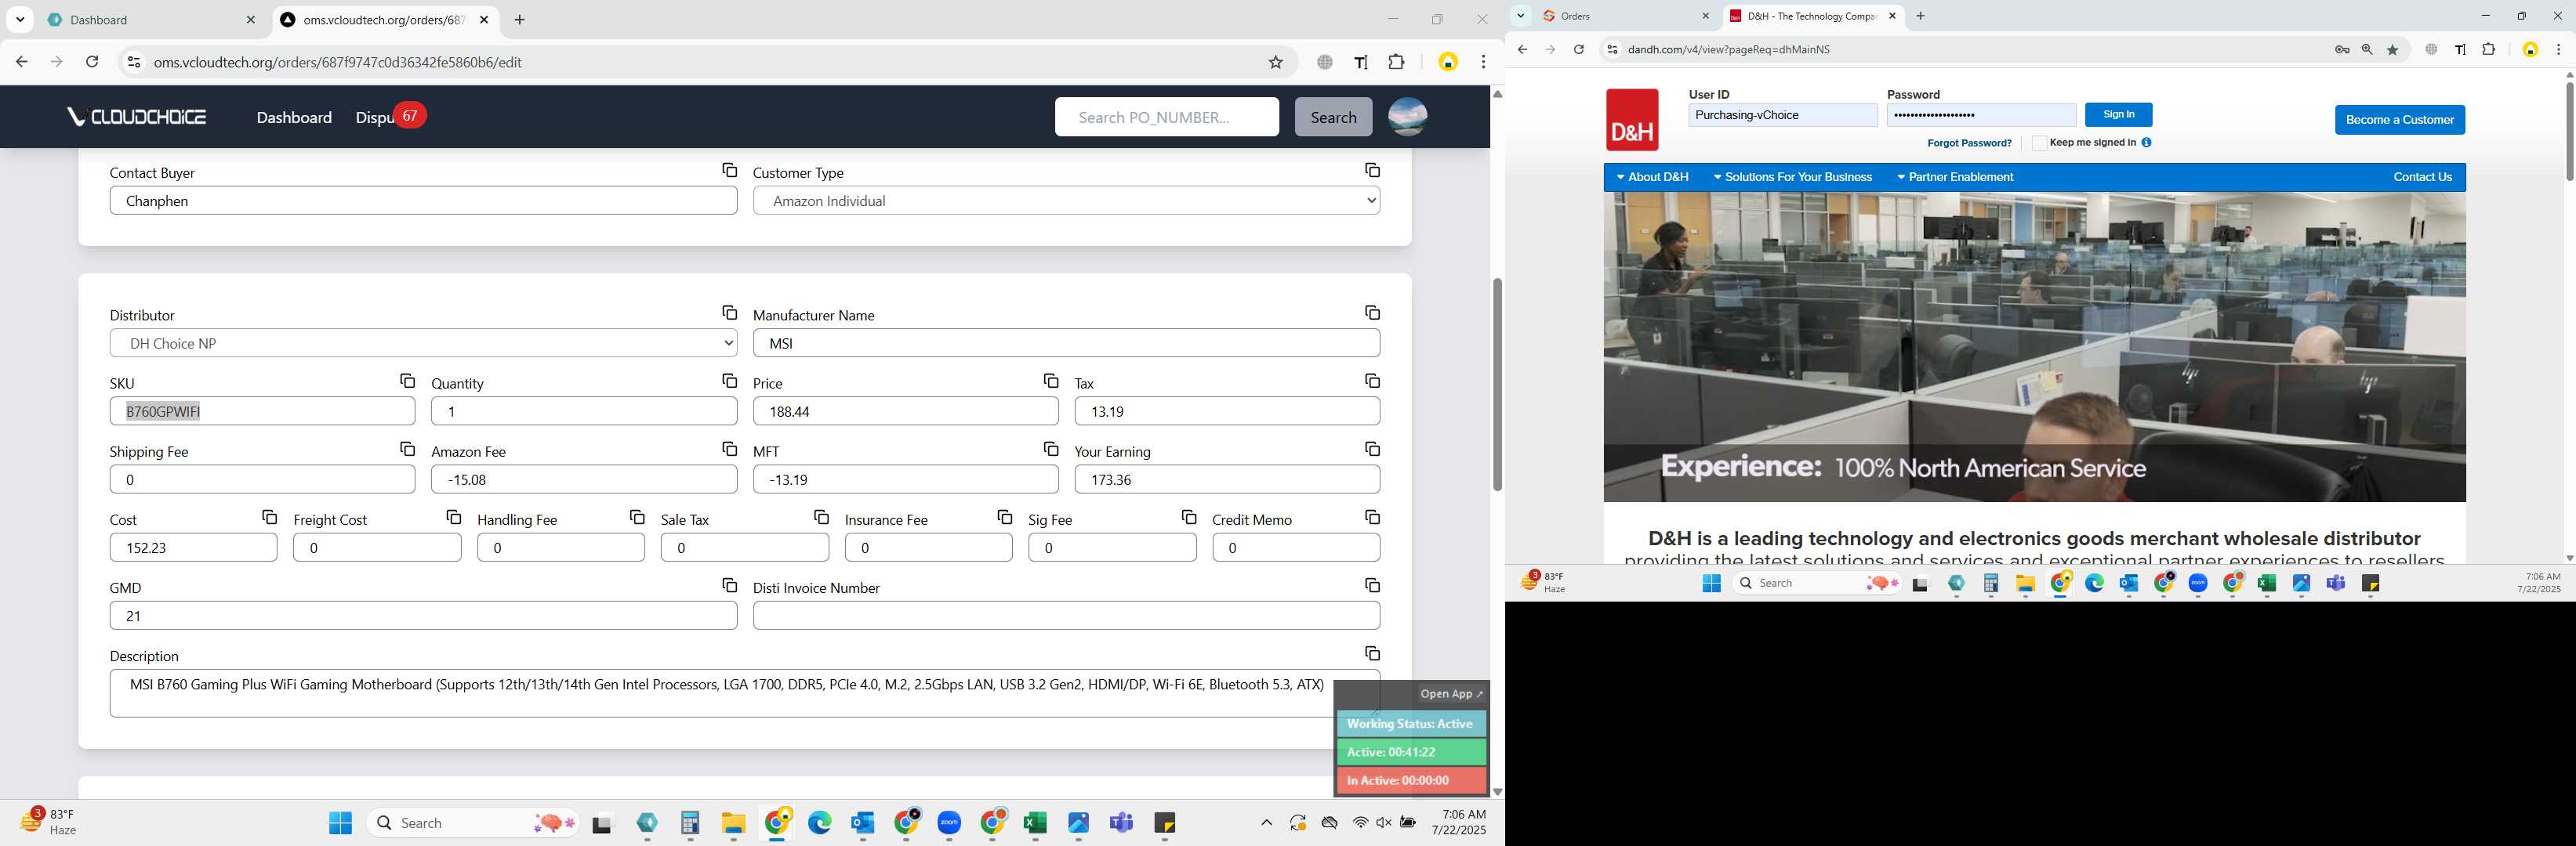Copy the MFT field value
Screen dimensions: 2576x846
(1050, 450)
